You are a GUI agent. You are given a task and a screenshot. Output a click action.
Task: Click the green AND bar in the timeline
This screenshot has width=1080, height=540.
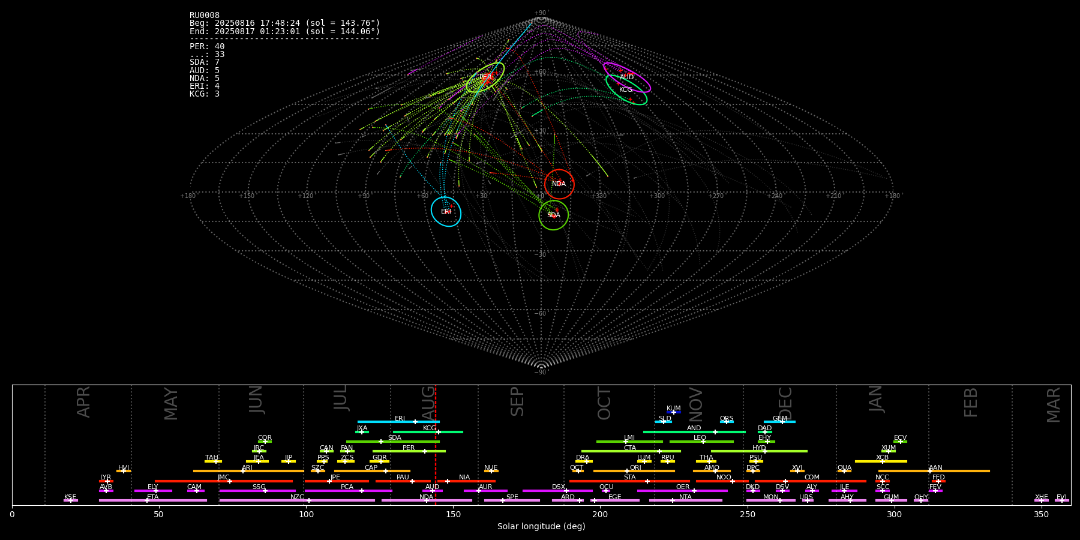tap(694, 431)
